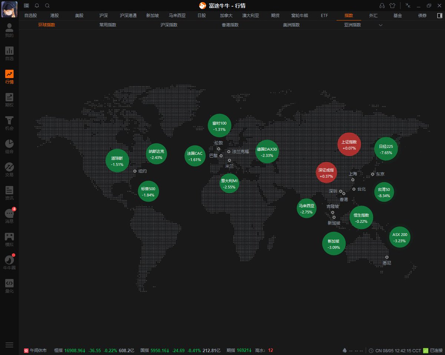Open 道琼斯 index bubble
Viewport: 445px width, 355px height.
[117, 161]
